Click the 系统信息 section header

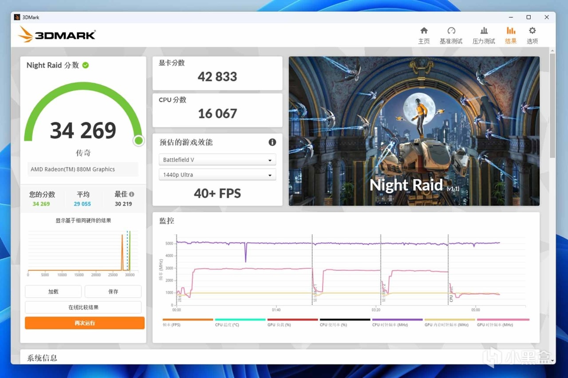click(42, 358)
